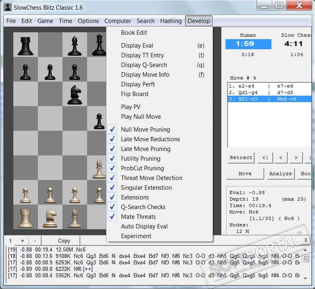Select the white pawn on a2
Screen dimensions: 315x289
[x=25, y=195]
